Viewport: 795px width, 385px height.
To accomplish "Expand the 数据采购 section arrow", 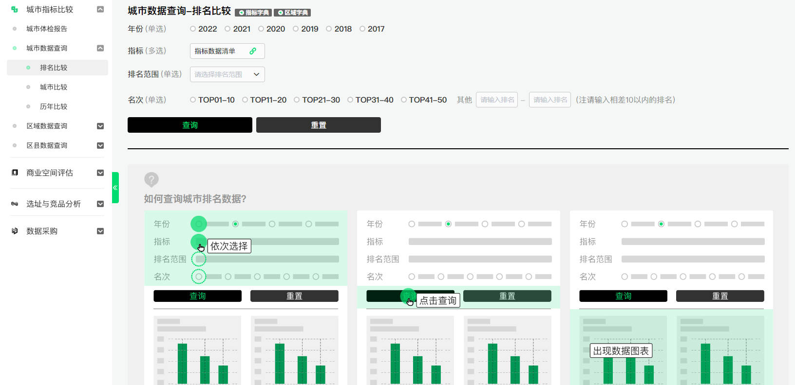I will (100, 231).
